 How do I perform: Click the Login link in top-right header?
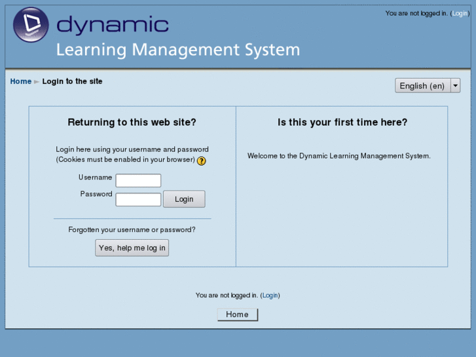coord(460,13)
